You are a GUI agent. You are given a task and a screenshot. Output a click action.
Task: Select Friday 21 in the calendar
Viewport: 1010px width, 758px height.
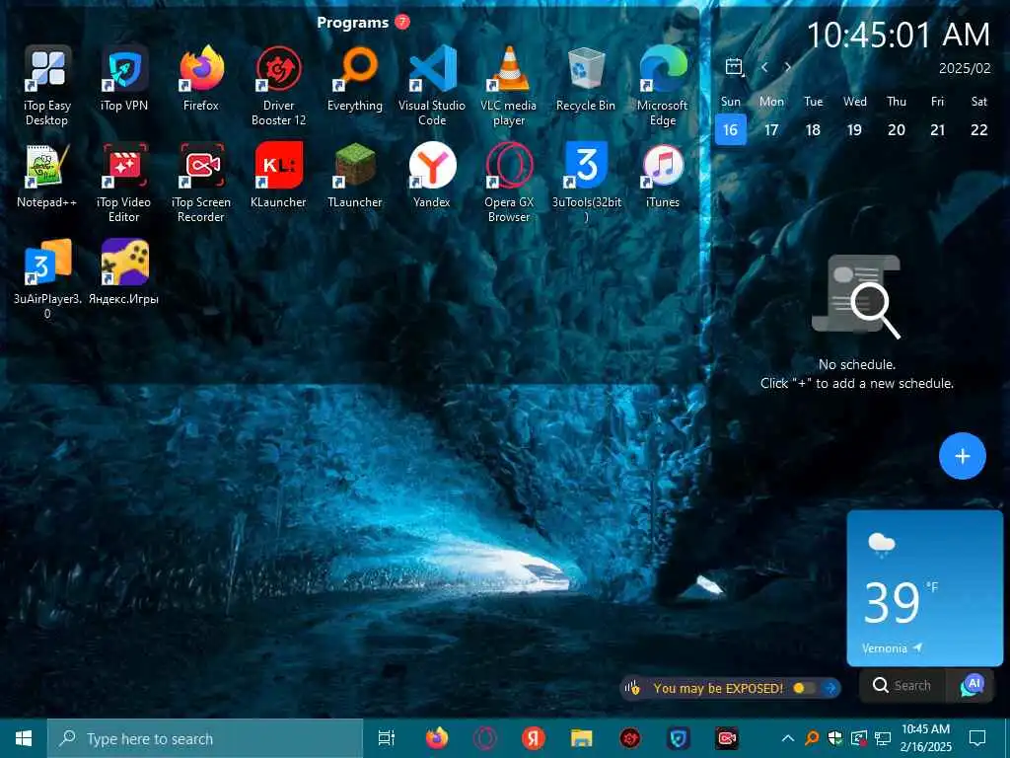[938, 129]
